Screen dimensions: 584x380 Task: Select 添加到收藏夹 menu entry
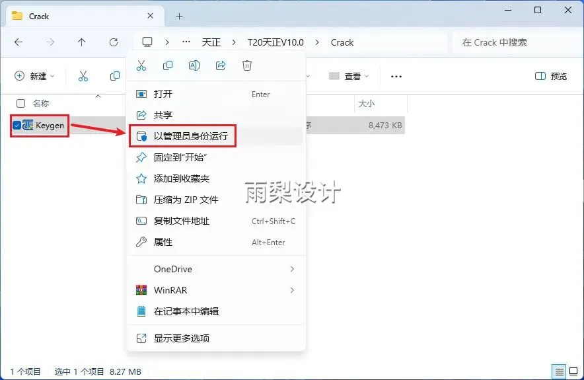(x=216, y=178)
